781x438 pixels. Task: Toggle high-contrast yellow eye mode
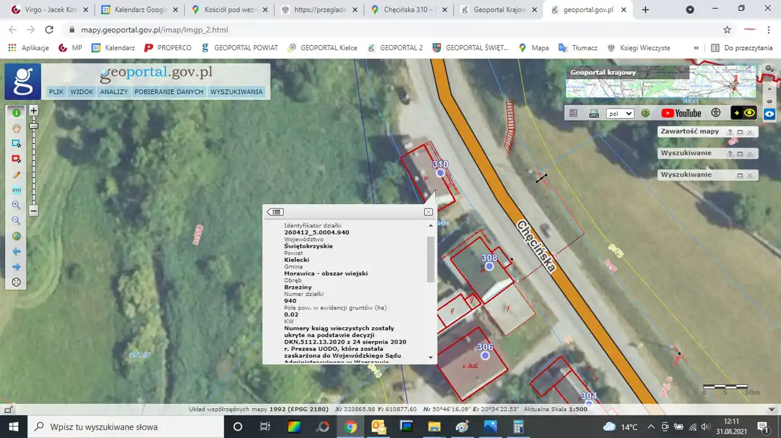[749, 113]
